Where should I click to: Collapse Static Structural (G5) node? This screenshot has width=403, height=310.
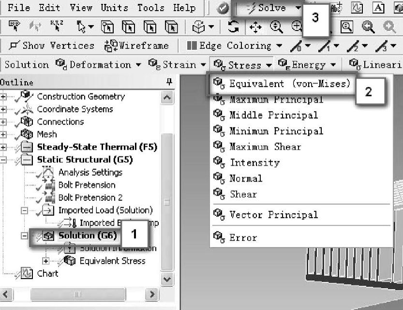click(3, 160)
